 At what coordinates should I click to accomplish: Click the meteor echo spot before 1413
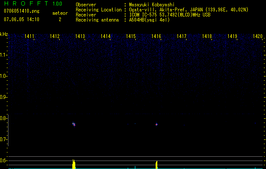tap(74, 124)
